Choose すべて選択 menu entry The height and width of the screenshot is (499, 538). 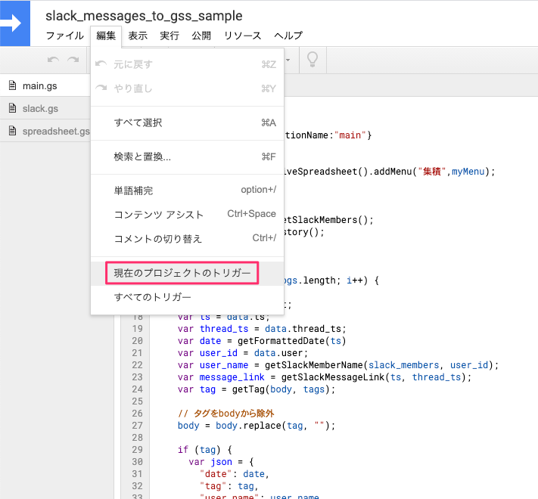[x=188, y=122]
